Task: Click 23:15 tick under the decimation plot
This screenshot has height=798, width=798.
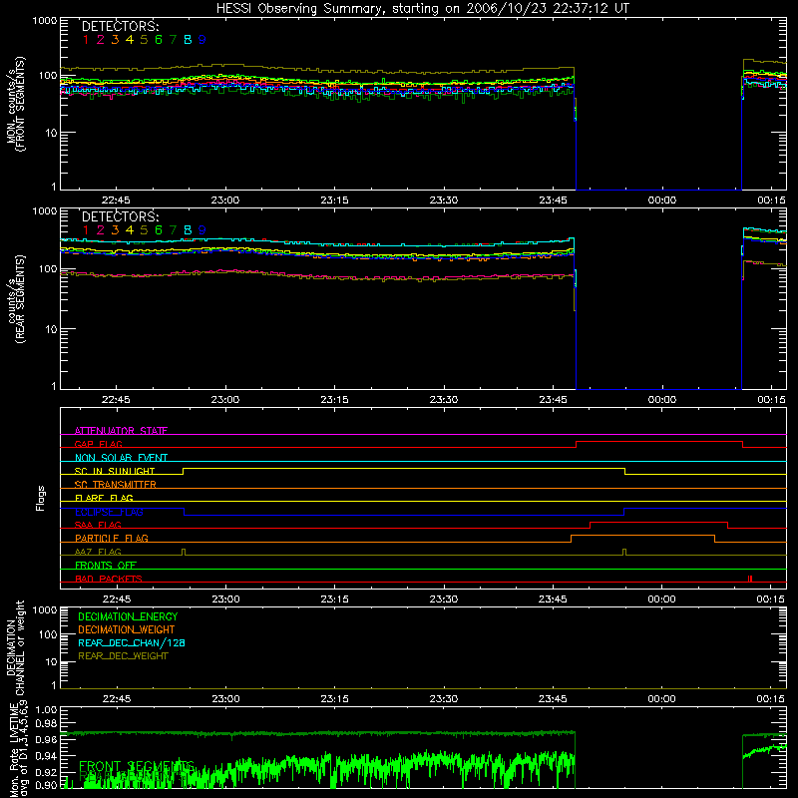Action: click(x=334, y=699)
